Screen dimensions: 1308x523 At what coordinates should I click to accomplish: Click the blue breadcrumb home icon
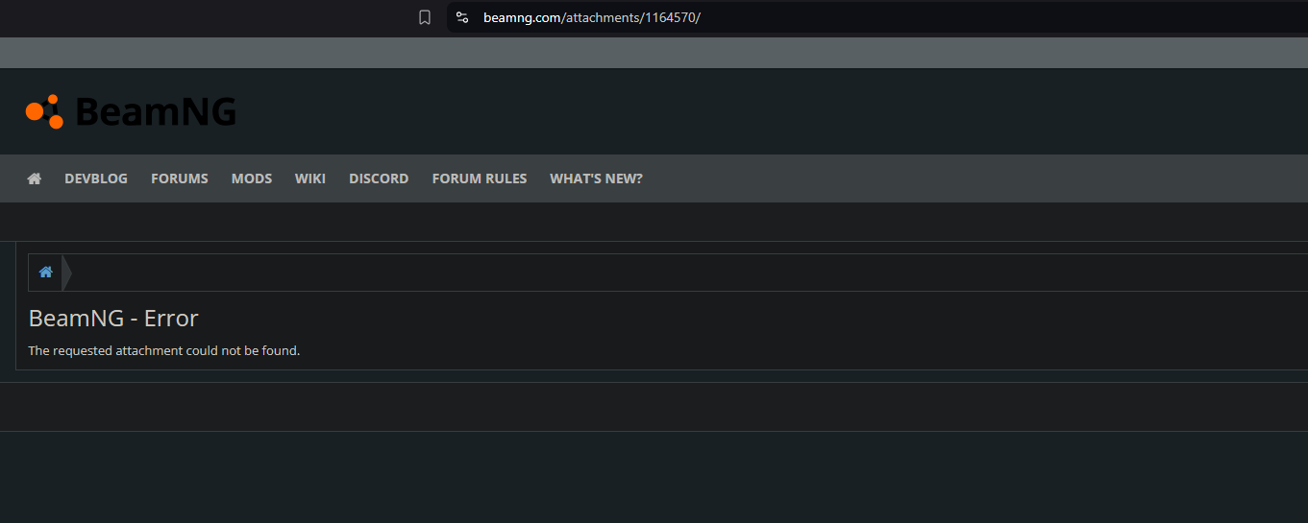(45, 273)
